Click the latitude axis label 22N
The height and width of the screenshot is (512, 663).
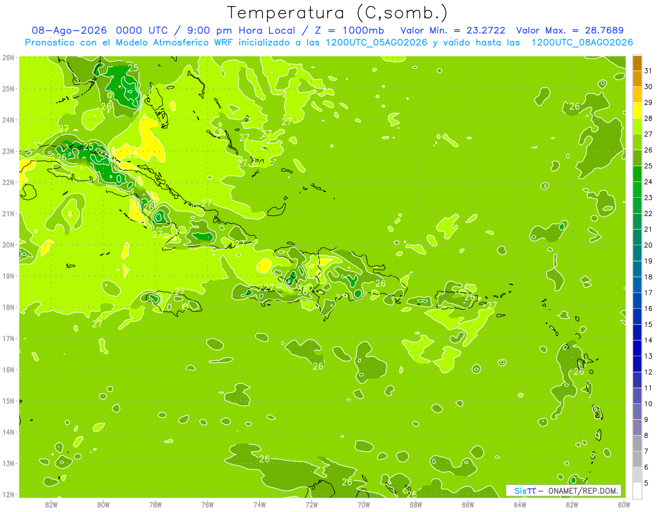point(8,182)
